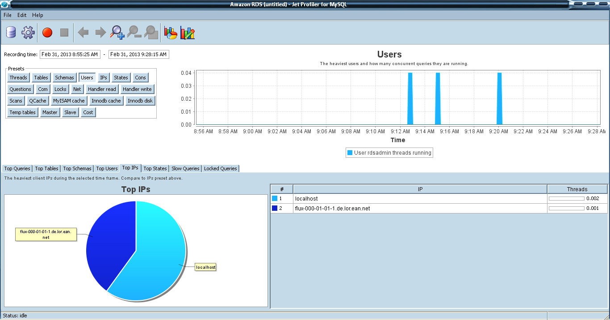Select the Schemas preset
This screenshot has width=610, height=320.
point(64,78)
